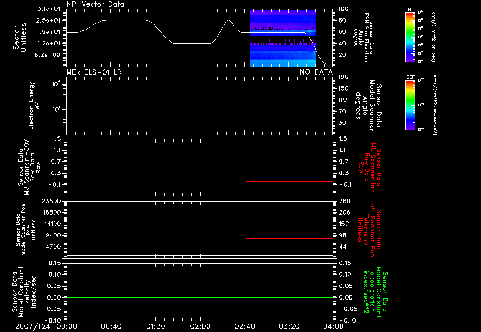Click the 01:20 time tick label
Screen dimensions: 481x332
(155, 326)
